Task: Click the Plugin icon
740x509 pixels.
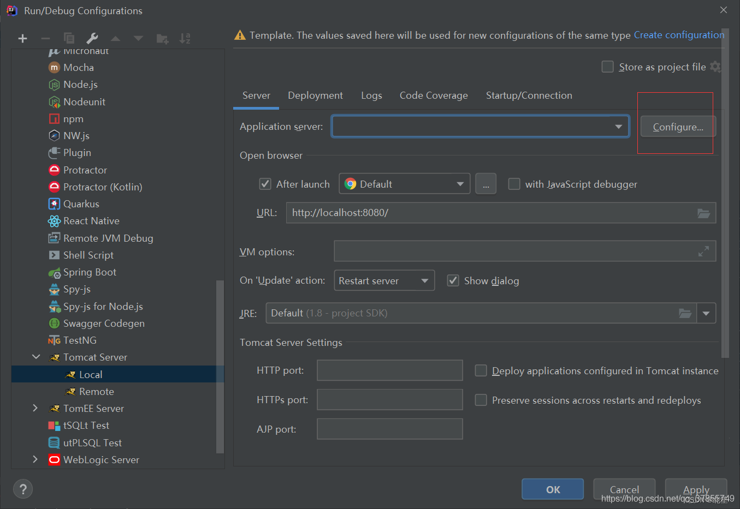Action: tap(54, 153)
